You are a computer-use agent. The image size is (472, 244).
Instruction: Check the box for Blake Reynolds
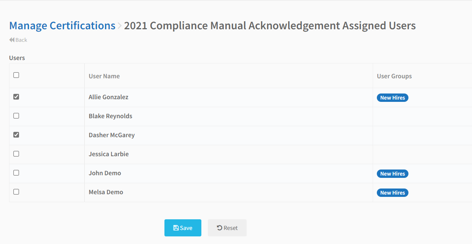tap(16, 116)
